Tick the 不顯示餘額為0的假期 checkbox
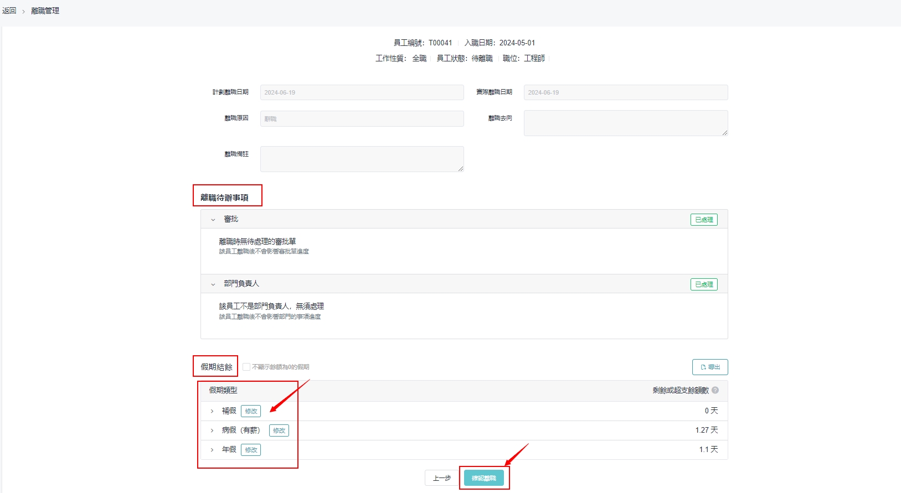The width and height of the screenshot is (901, 493). [x=246, y=367]
